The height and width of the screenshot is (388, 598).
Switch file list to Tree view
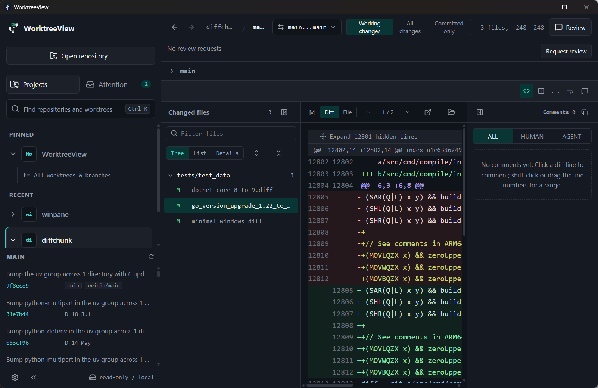177,153
